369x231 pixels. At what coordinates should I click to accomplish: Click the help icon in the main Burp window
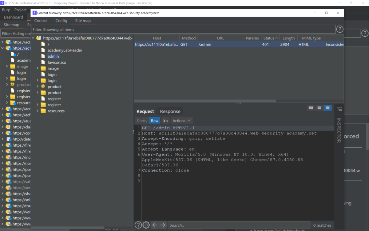pyautogui.click(x=365, y=33)
